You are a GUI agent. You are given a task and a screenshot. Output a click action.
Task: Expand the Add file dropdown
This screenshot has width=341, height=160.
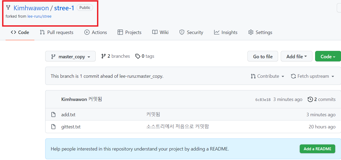[x=297, y=56]
